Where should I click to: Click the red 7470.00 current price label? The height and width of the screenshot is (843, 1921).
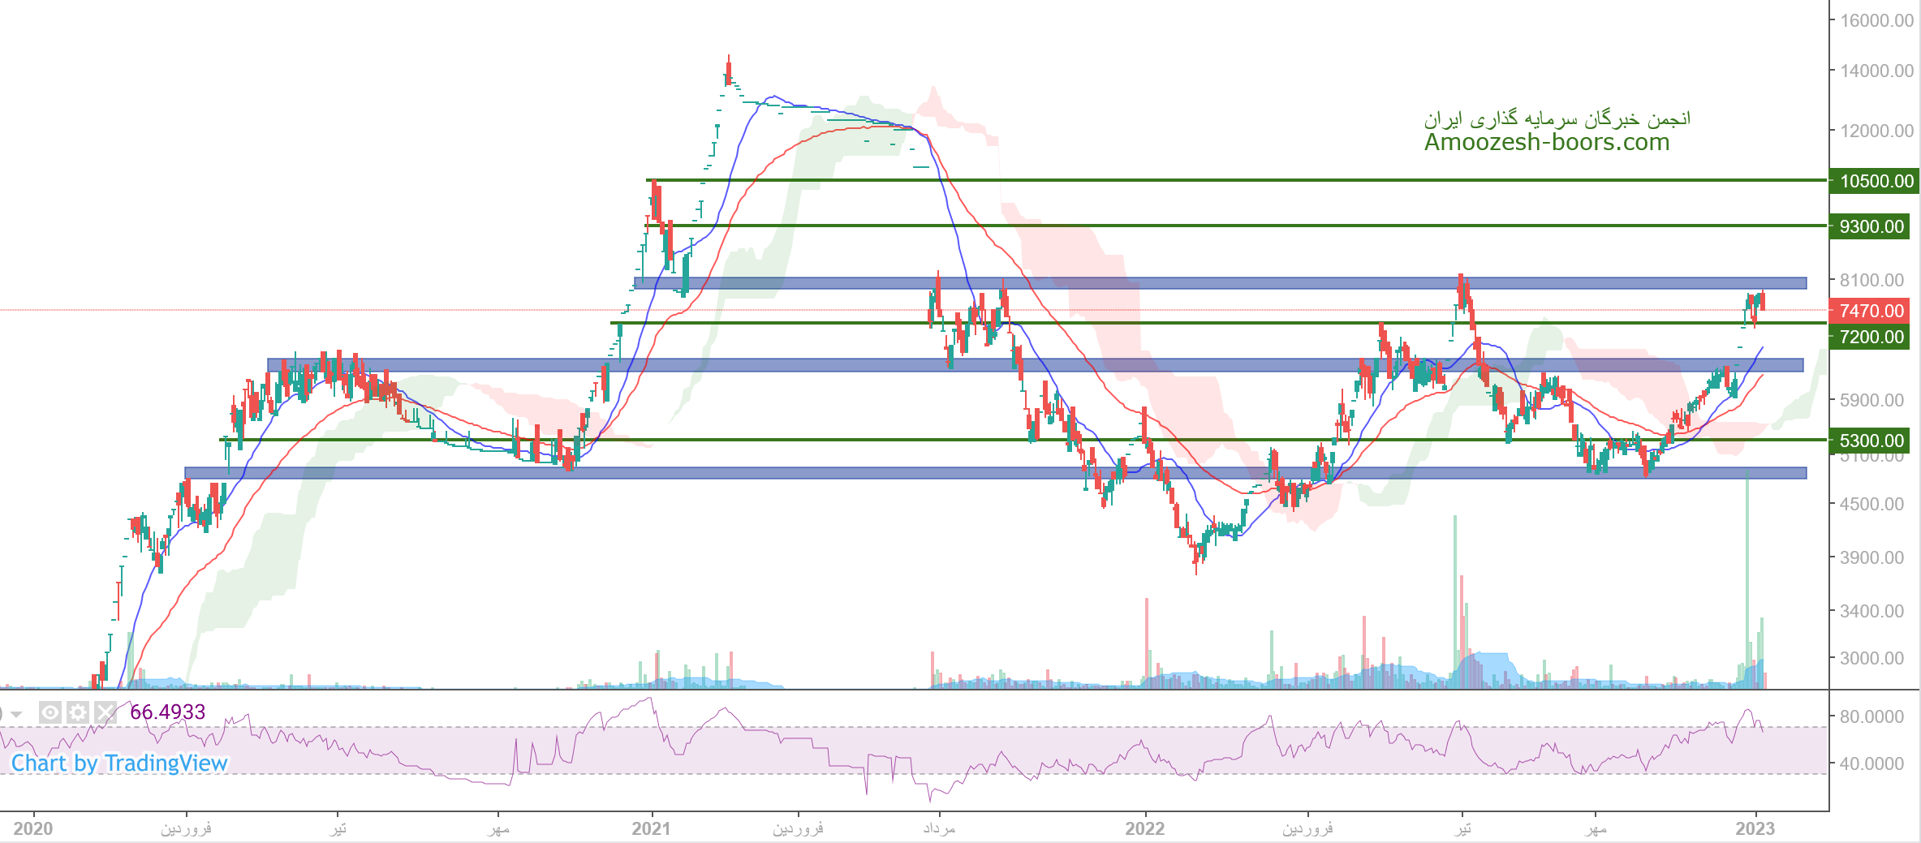pyautogui.click(x=1871, y=311)
